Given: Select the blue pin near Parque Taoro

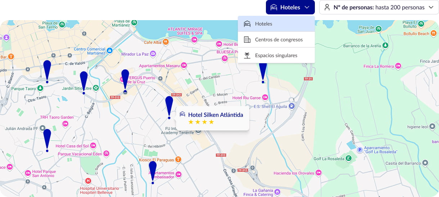Looking at the screenshot, I should 47,71.
